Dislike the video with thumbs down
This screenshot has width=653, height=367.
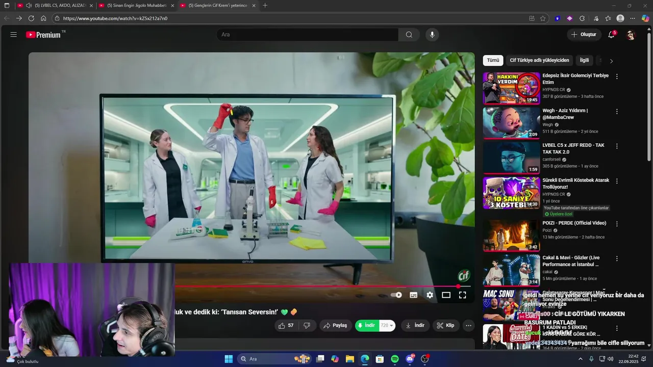click(307, 325)
